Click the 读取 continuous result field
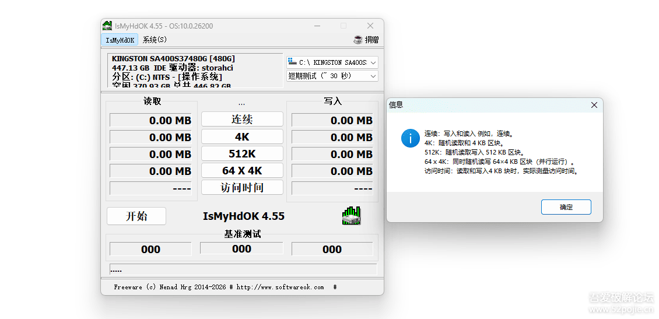Screen dimensions: 659x319 pos(150,120)
